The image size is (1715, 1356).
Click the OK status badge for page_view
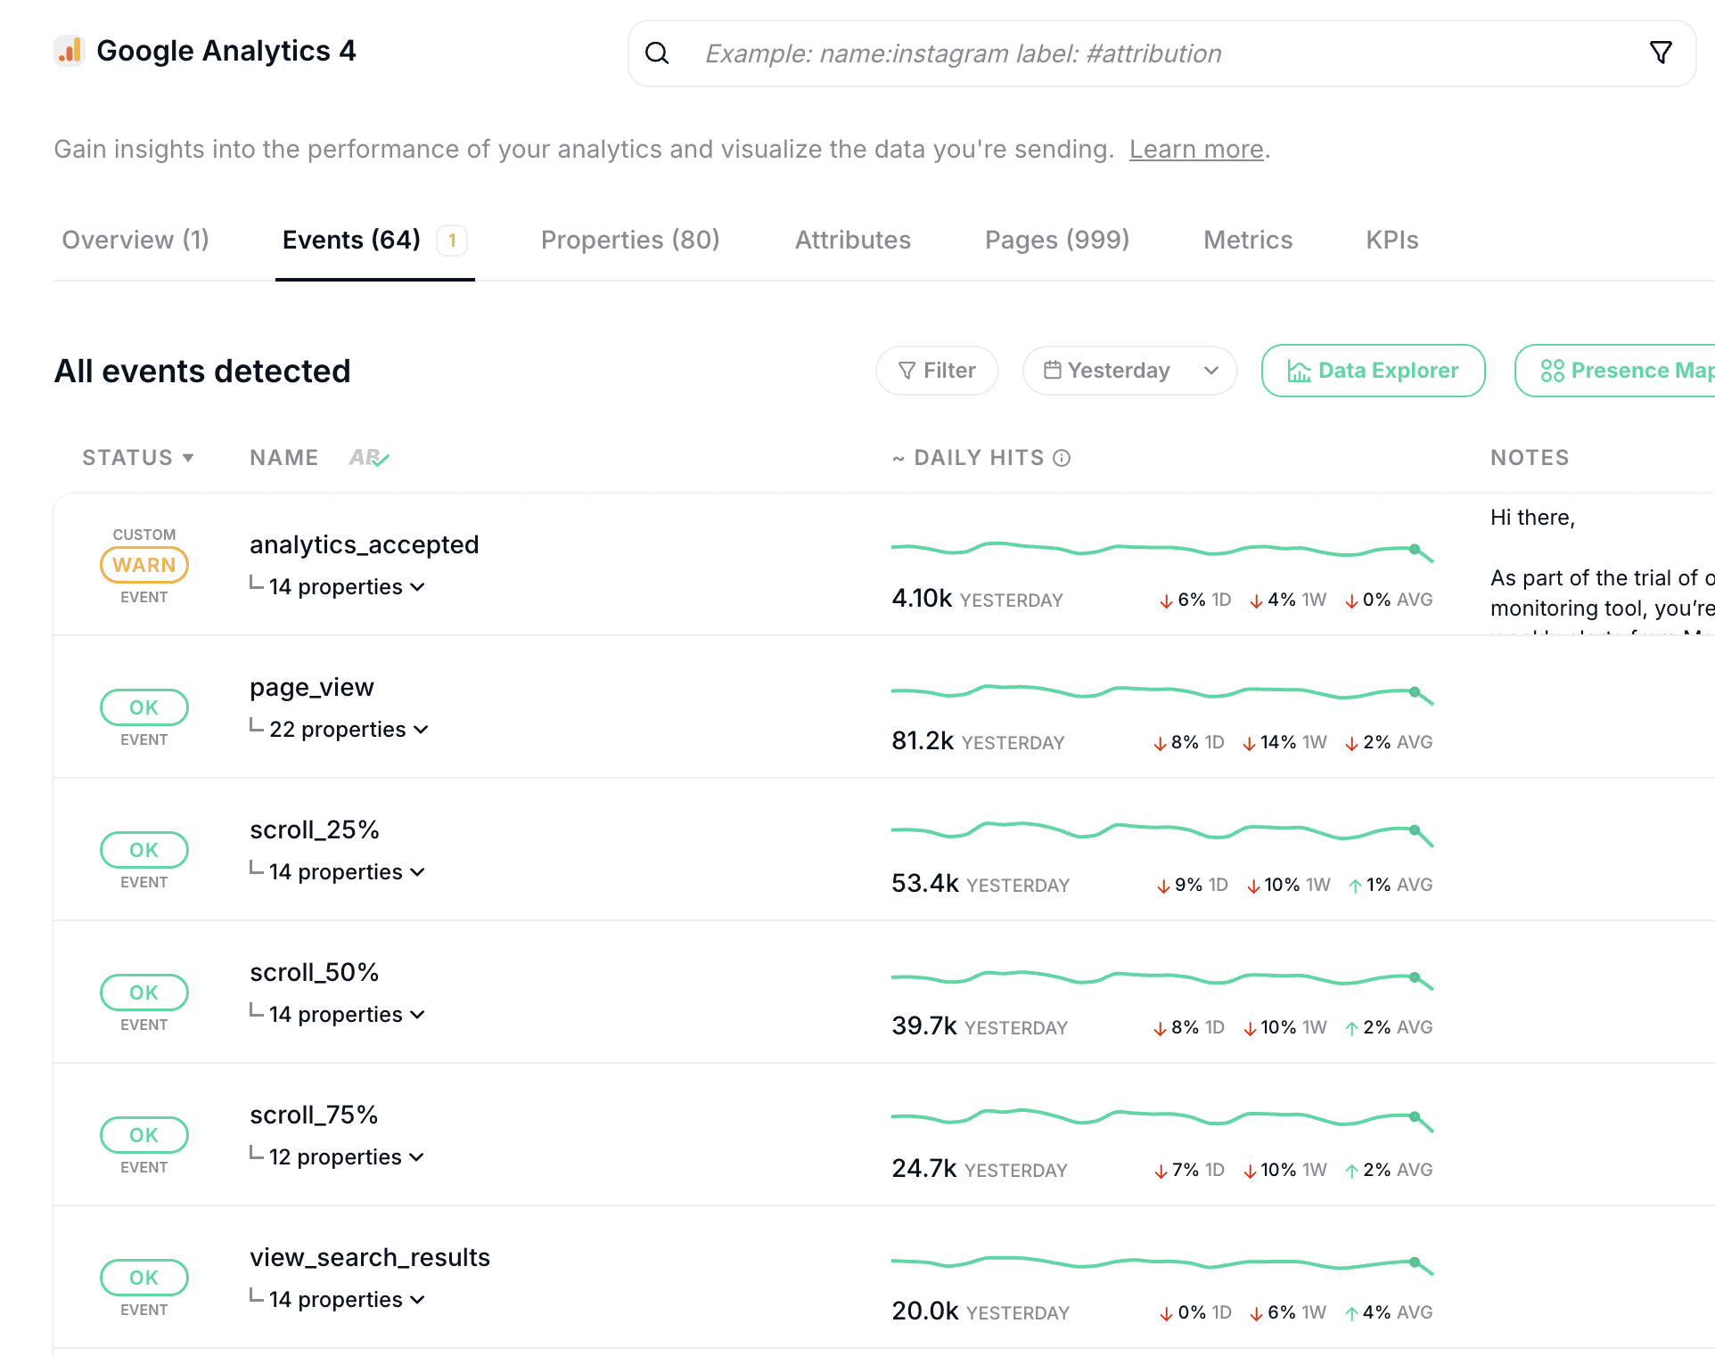click(144, 707)
